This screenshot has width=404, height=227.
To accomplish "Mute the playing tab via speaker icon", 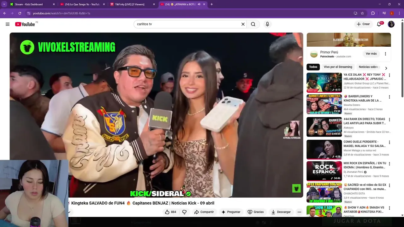I will coord(199,4).
